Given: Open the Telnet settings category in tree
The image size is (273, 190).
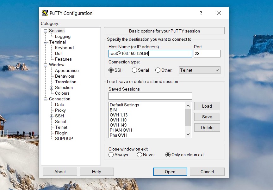Looking at the screenshot, I should tap(61, 127).
